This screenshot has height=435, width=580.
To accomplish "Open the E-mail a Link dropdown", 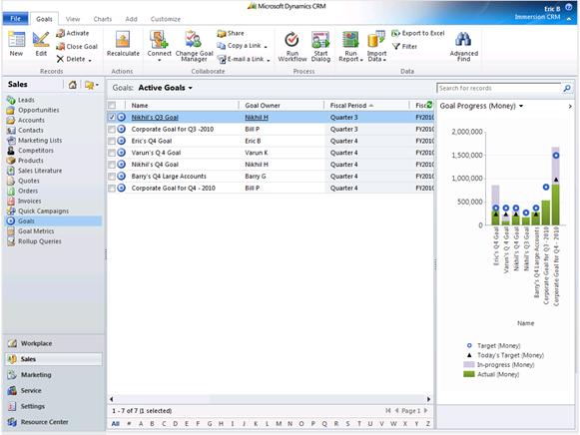I will click(269, 60).
